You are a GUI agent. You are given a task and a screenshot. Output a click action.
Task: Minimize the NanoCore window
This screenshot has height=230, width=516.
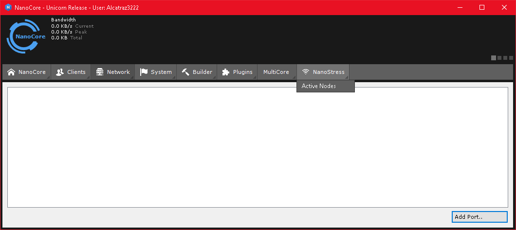click(x=460, y=7)
